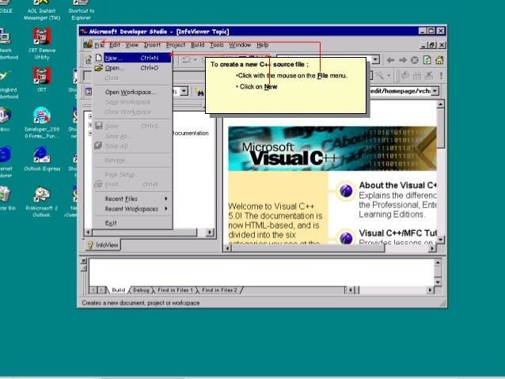Screen dimensions: 505x379
Task: Click the exclamation mark Execute icon
Action: coord(441,76)
